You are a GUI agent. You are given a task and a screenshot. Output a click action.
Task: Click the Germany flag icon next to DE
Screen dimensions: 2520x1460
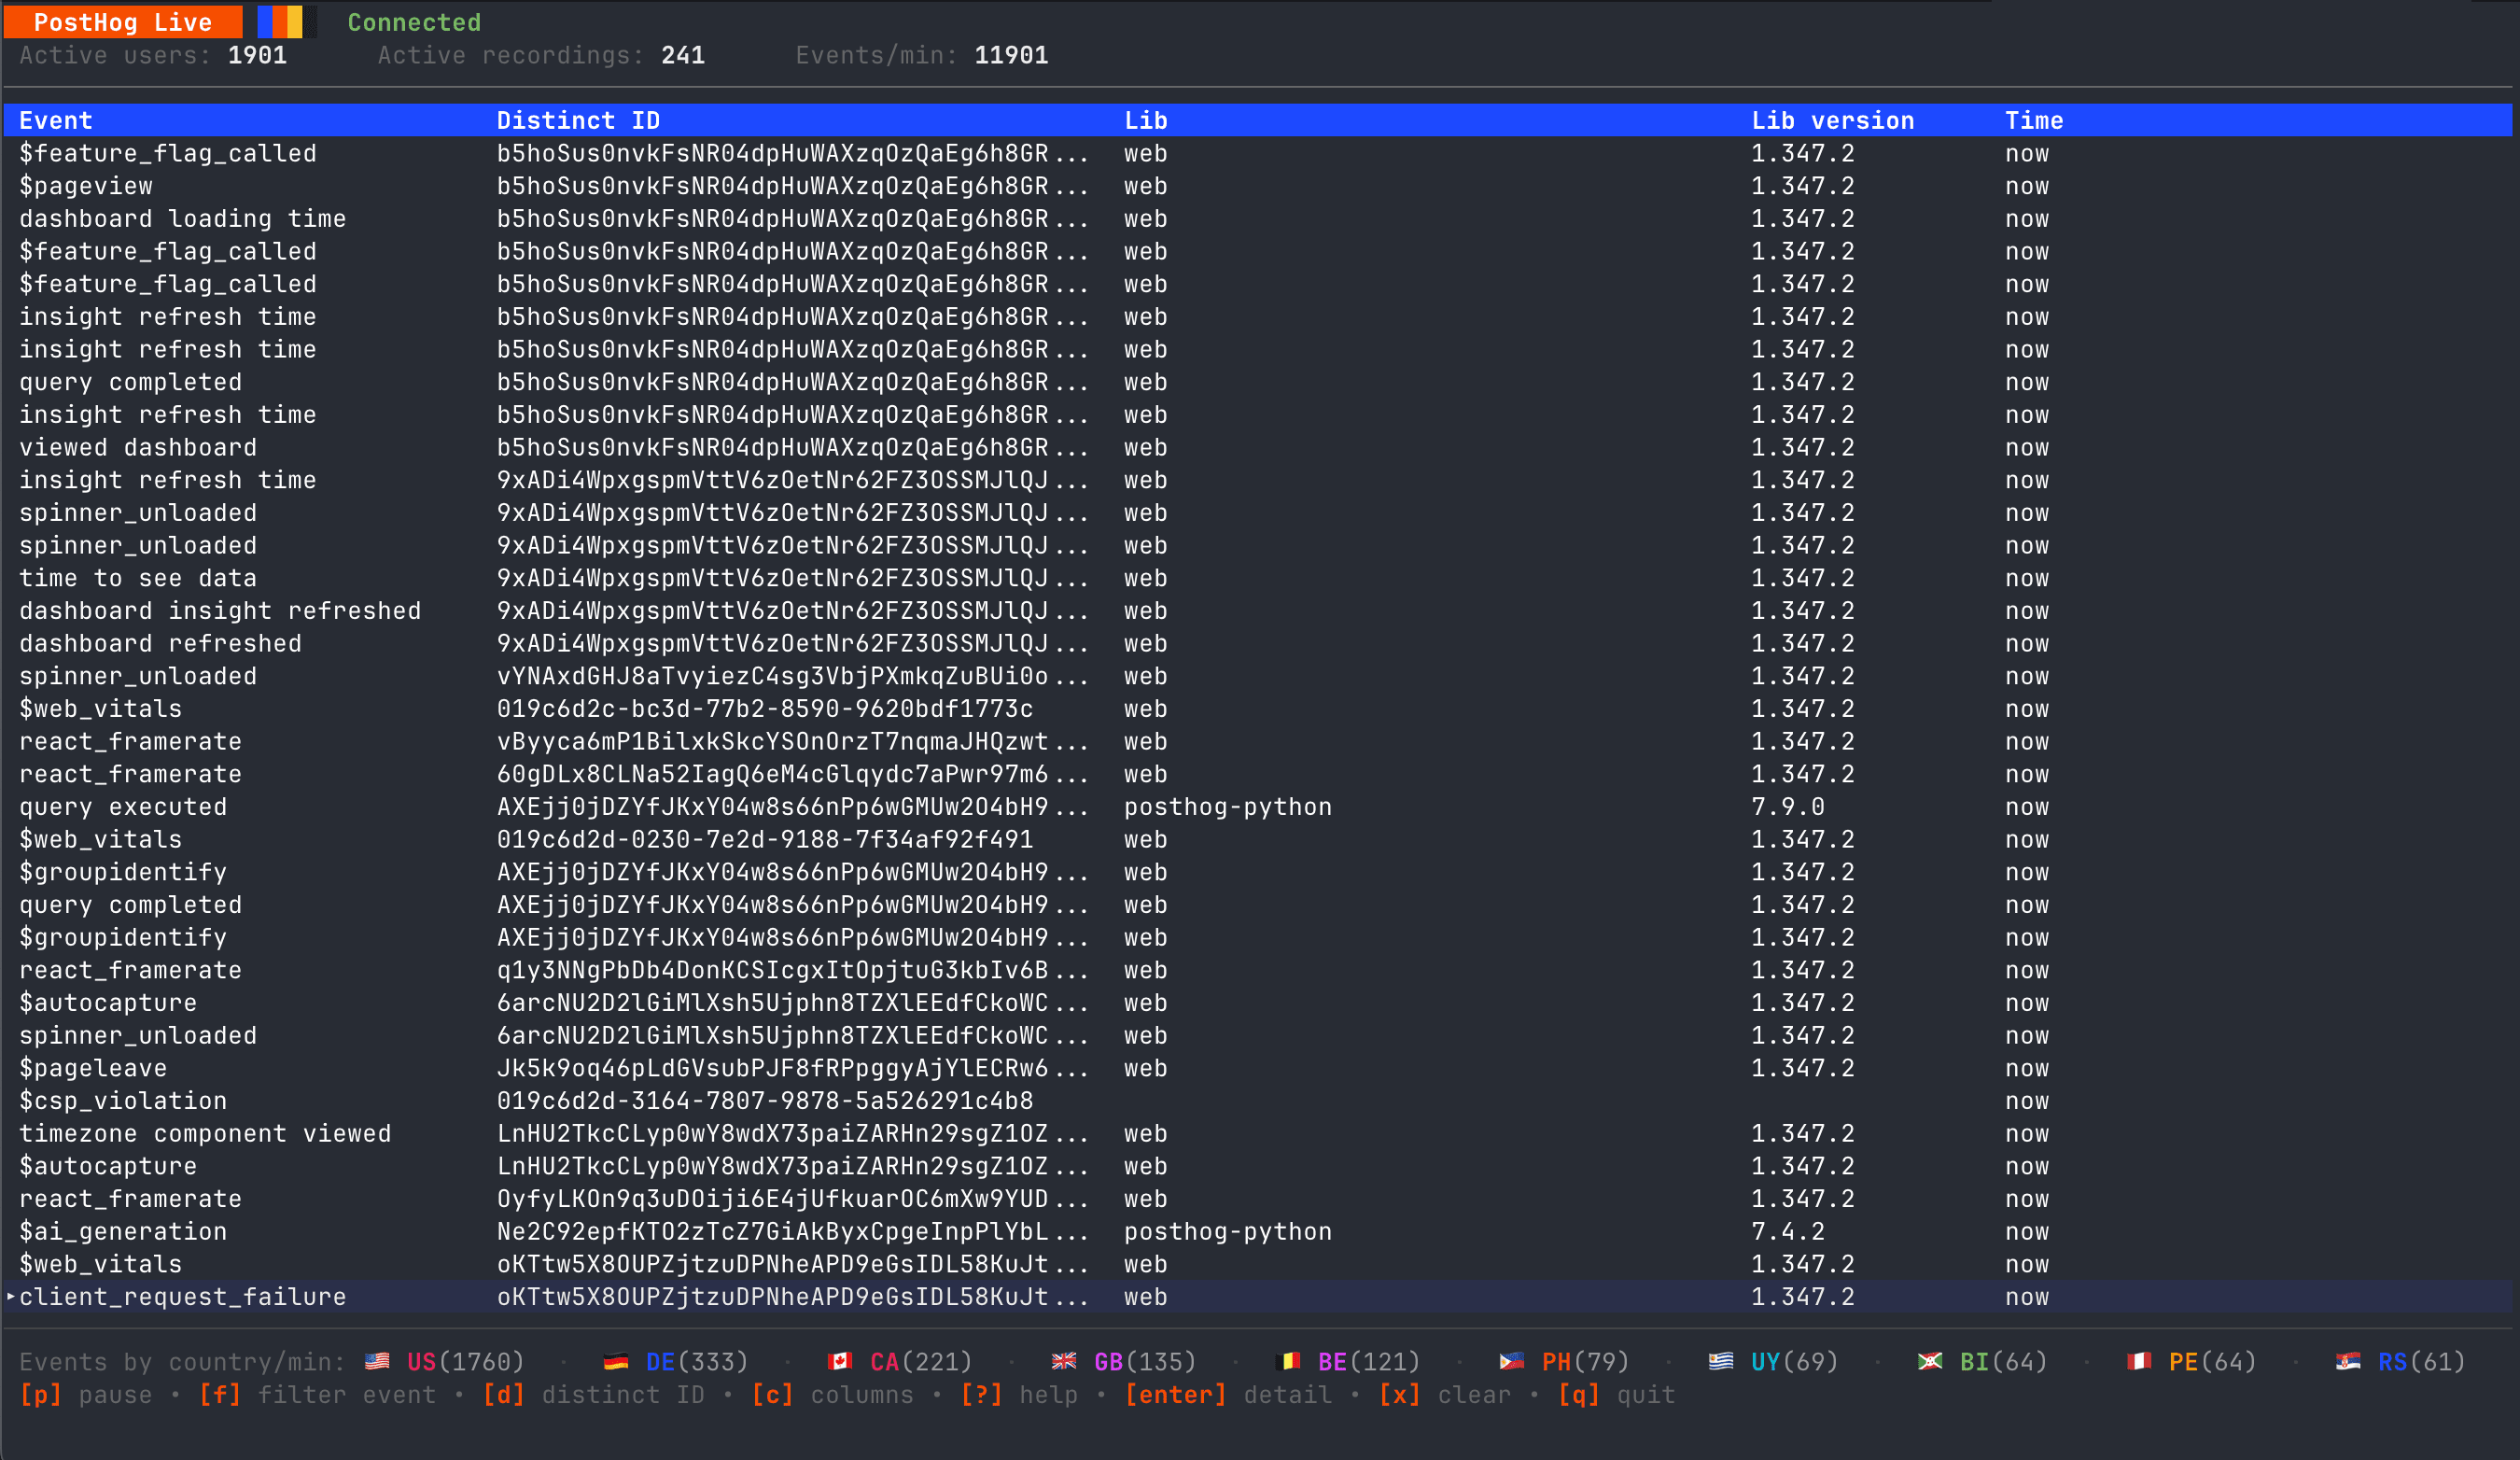(617, 1361)
